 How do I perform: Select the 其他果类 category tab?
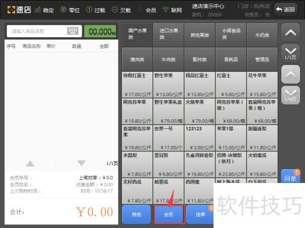click(x=199, y=35)
